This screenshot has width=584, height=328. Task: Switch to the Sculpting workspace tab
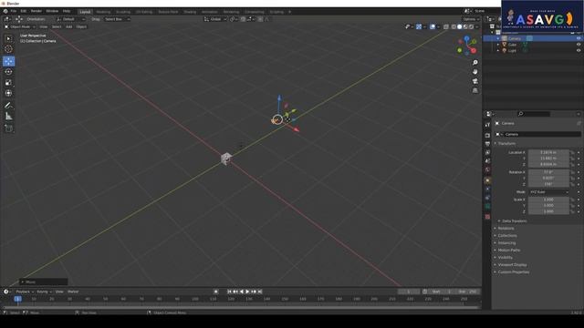click(123, 12)
